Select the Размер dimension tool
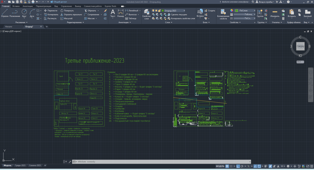 (121, 13)
